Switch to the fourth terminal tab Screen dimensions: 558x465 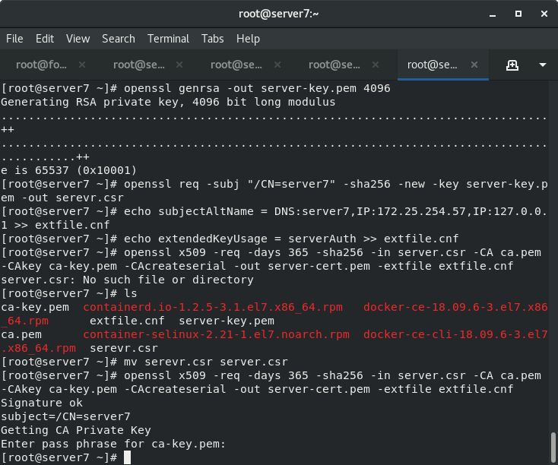click(x=334, y=65)
